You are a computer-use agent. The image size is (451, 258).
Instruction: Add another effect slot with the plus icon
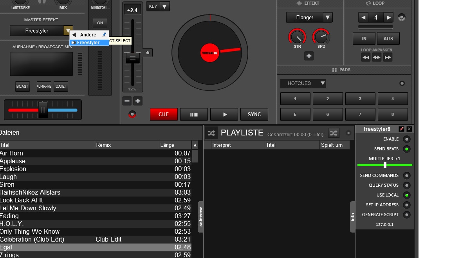[x=309, y=56]
